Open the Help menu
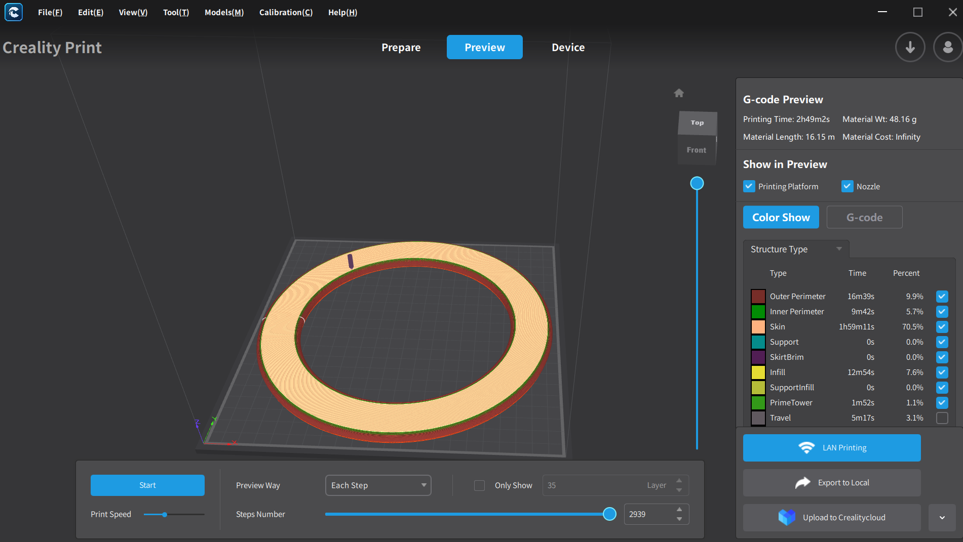Screen dimensions: 963x542 click(342, 12)
